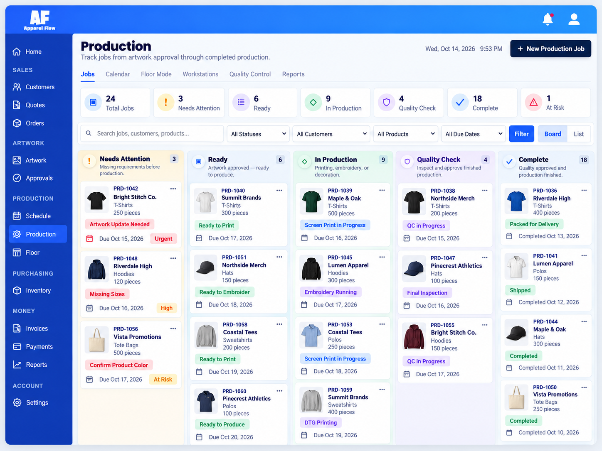Switch to the Calendar tab
This screenshot has width=602, height=451.
click(118, 74)
